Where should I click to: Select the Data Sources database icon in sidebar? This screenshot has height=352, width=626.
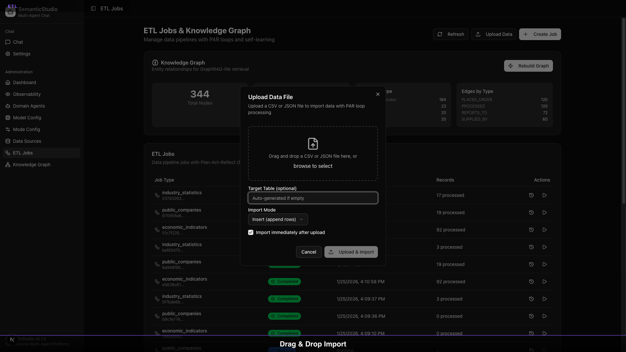point(8,141)
